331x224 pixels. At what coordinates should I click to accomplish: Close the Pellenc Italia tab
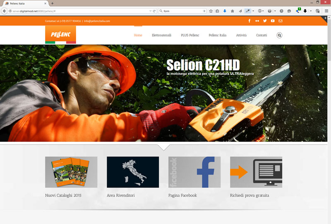coord(45,3)
